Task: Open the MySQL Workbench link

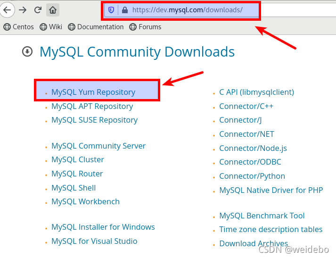Action: coord(85,202)
